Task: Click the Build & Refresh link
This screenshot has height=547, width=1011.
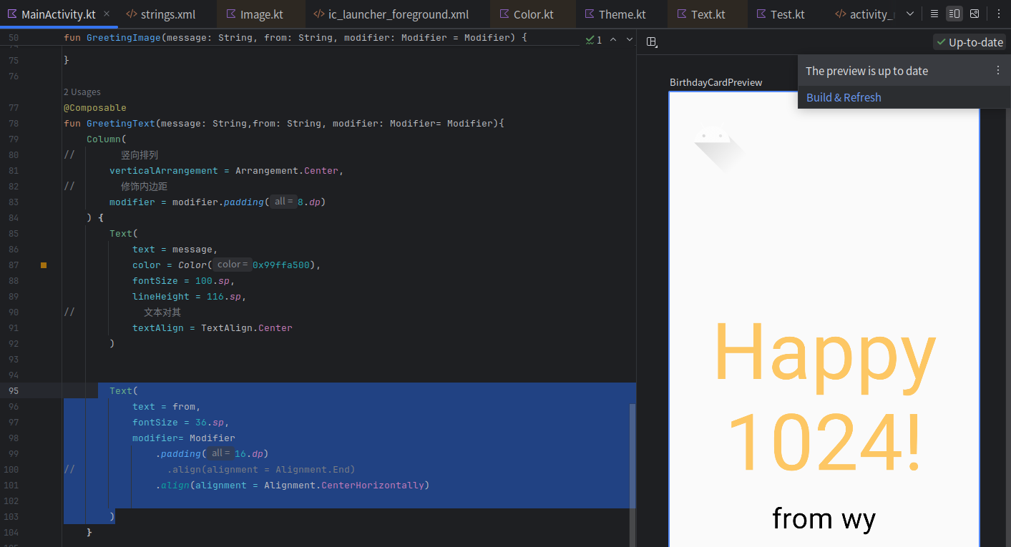Action: (844, 97)
